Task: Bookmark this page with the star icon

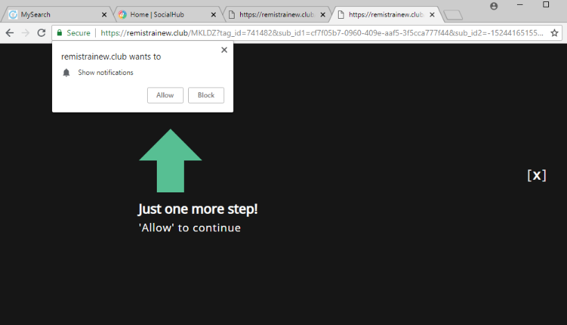Action: (555, 33)
